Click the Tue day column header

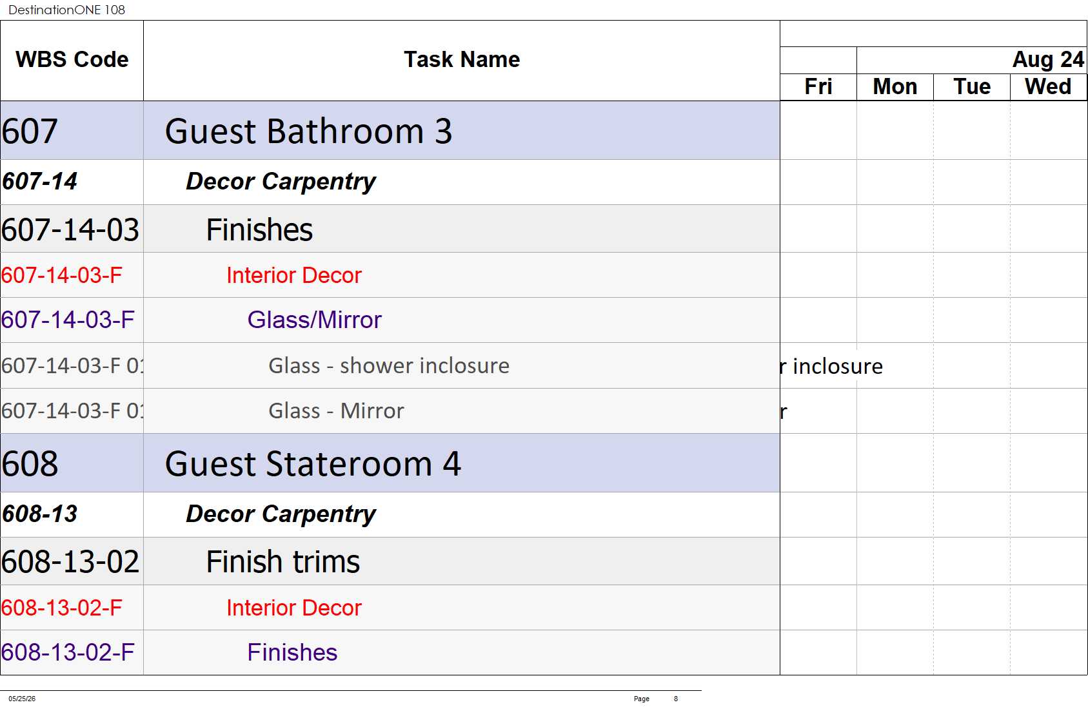[972, 87]
